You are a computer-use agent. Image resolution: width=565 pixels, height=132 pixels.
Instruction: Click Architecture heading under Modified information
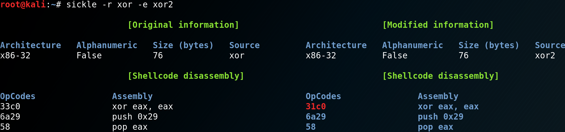[336, 45]
